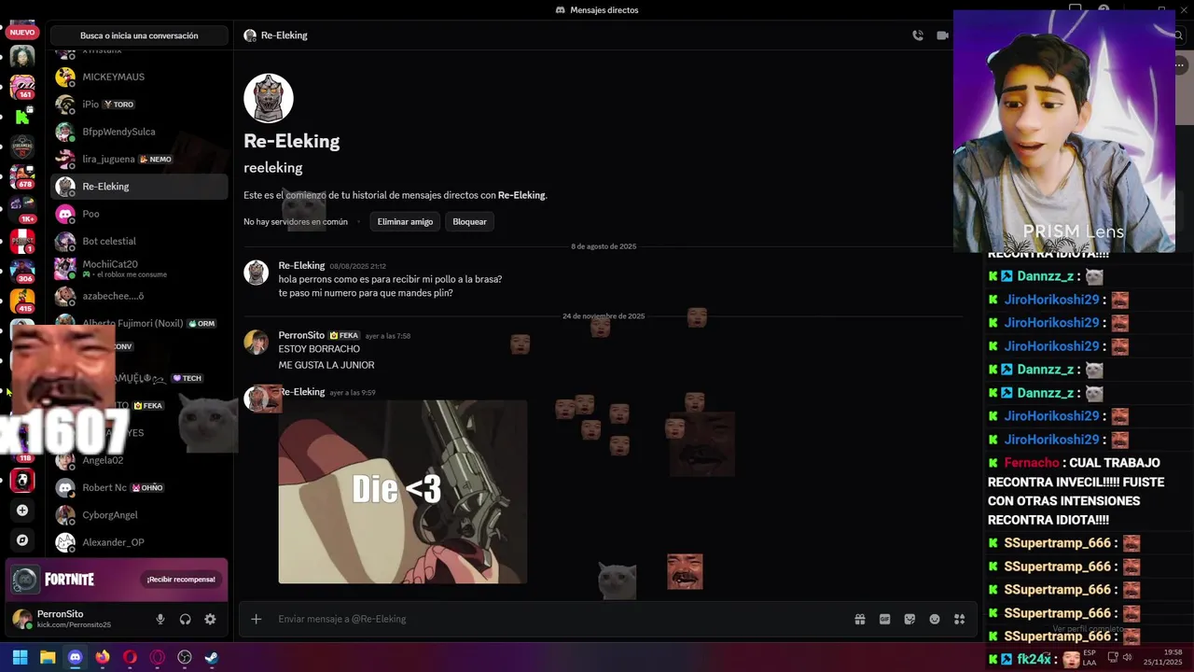1194x672 pixels.
Task: Start a voice call with Re-Eleking
Action: 918,35
